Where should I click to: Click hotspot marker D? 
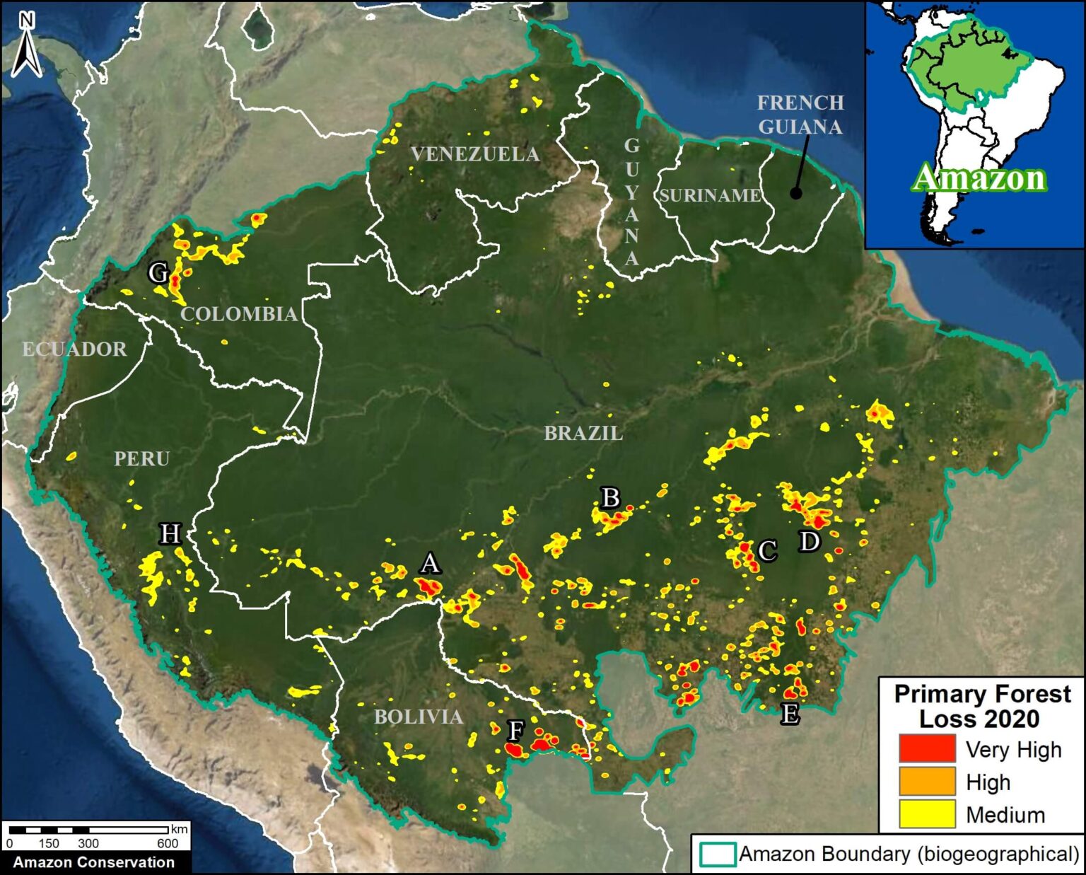809,541
